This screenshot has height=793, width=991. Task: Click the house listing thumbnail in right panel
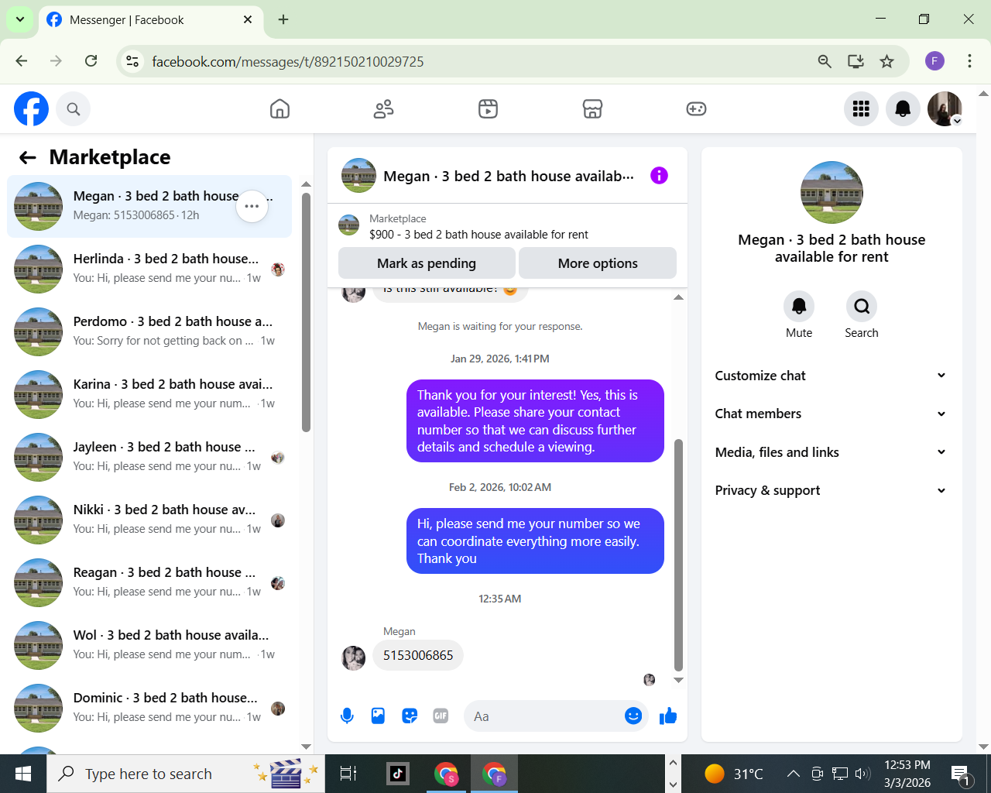point(832,192)
